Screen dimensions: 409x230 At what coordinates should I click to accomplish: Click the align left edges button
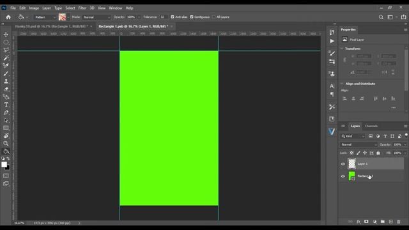pos(344,98)
